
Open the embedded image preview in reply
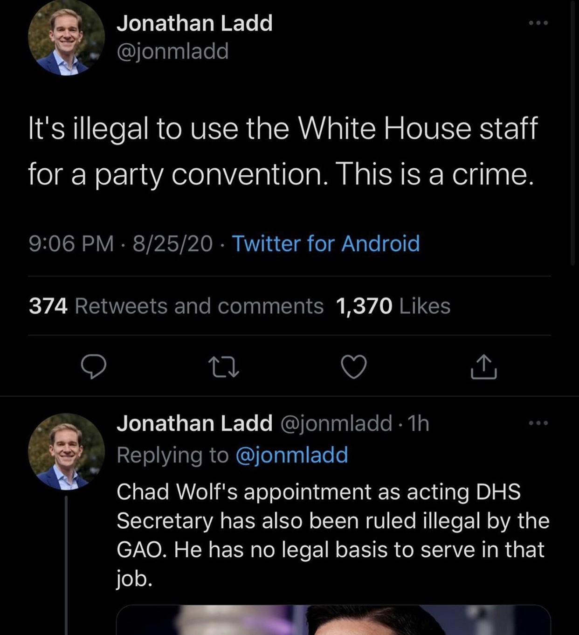pyautogui.click(x=333, y=620)
